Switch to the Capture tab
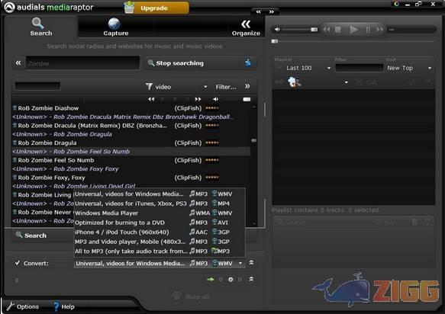This screenshot has width=445, height=314. pyautogui.click(x=115, y=27)
